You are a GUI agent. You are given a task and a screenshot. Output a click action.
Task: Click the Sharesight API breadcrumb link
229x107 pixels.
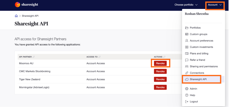pos(30,16)
